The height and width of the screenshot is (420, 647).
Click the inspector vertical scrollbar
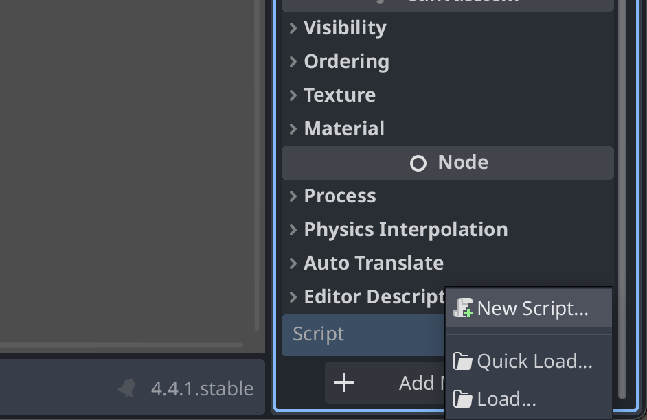point(623,200)
